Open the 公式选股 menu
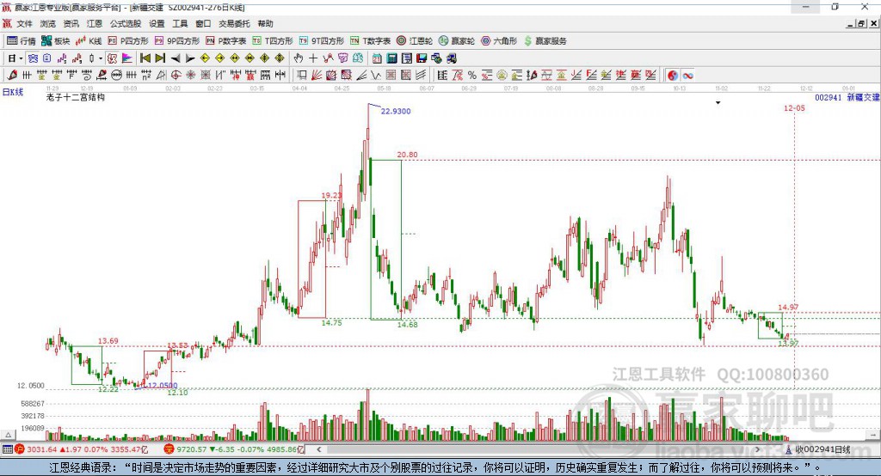This screenshot has height=476, width=881. (126, 23)
